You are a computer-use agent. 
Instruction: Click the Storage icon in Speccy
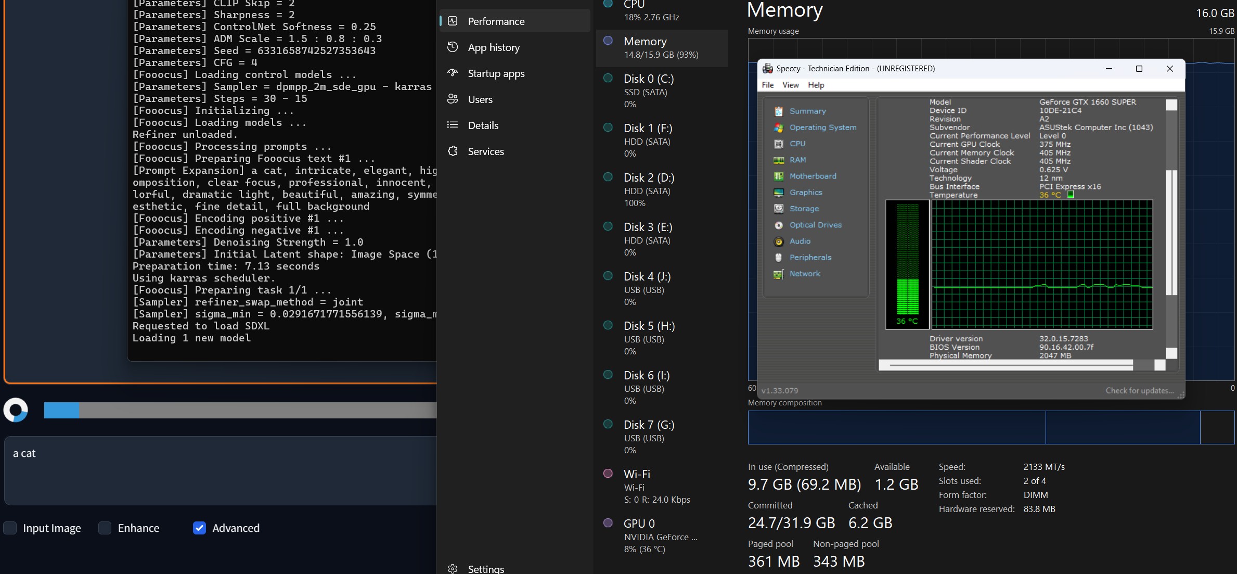[x=779, y=209]
